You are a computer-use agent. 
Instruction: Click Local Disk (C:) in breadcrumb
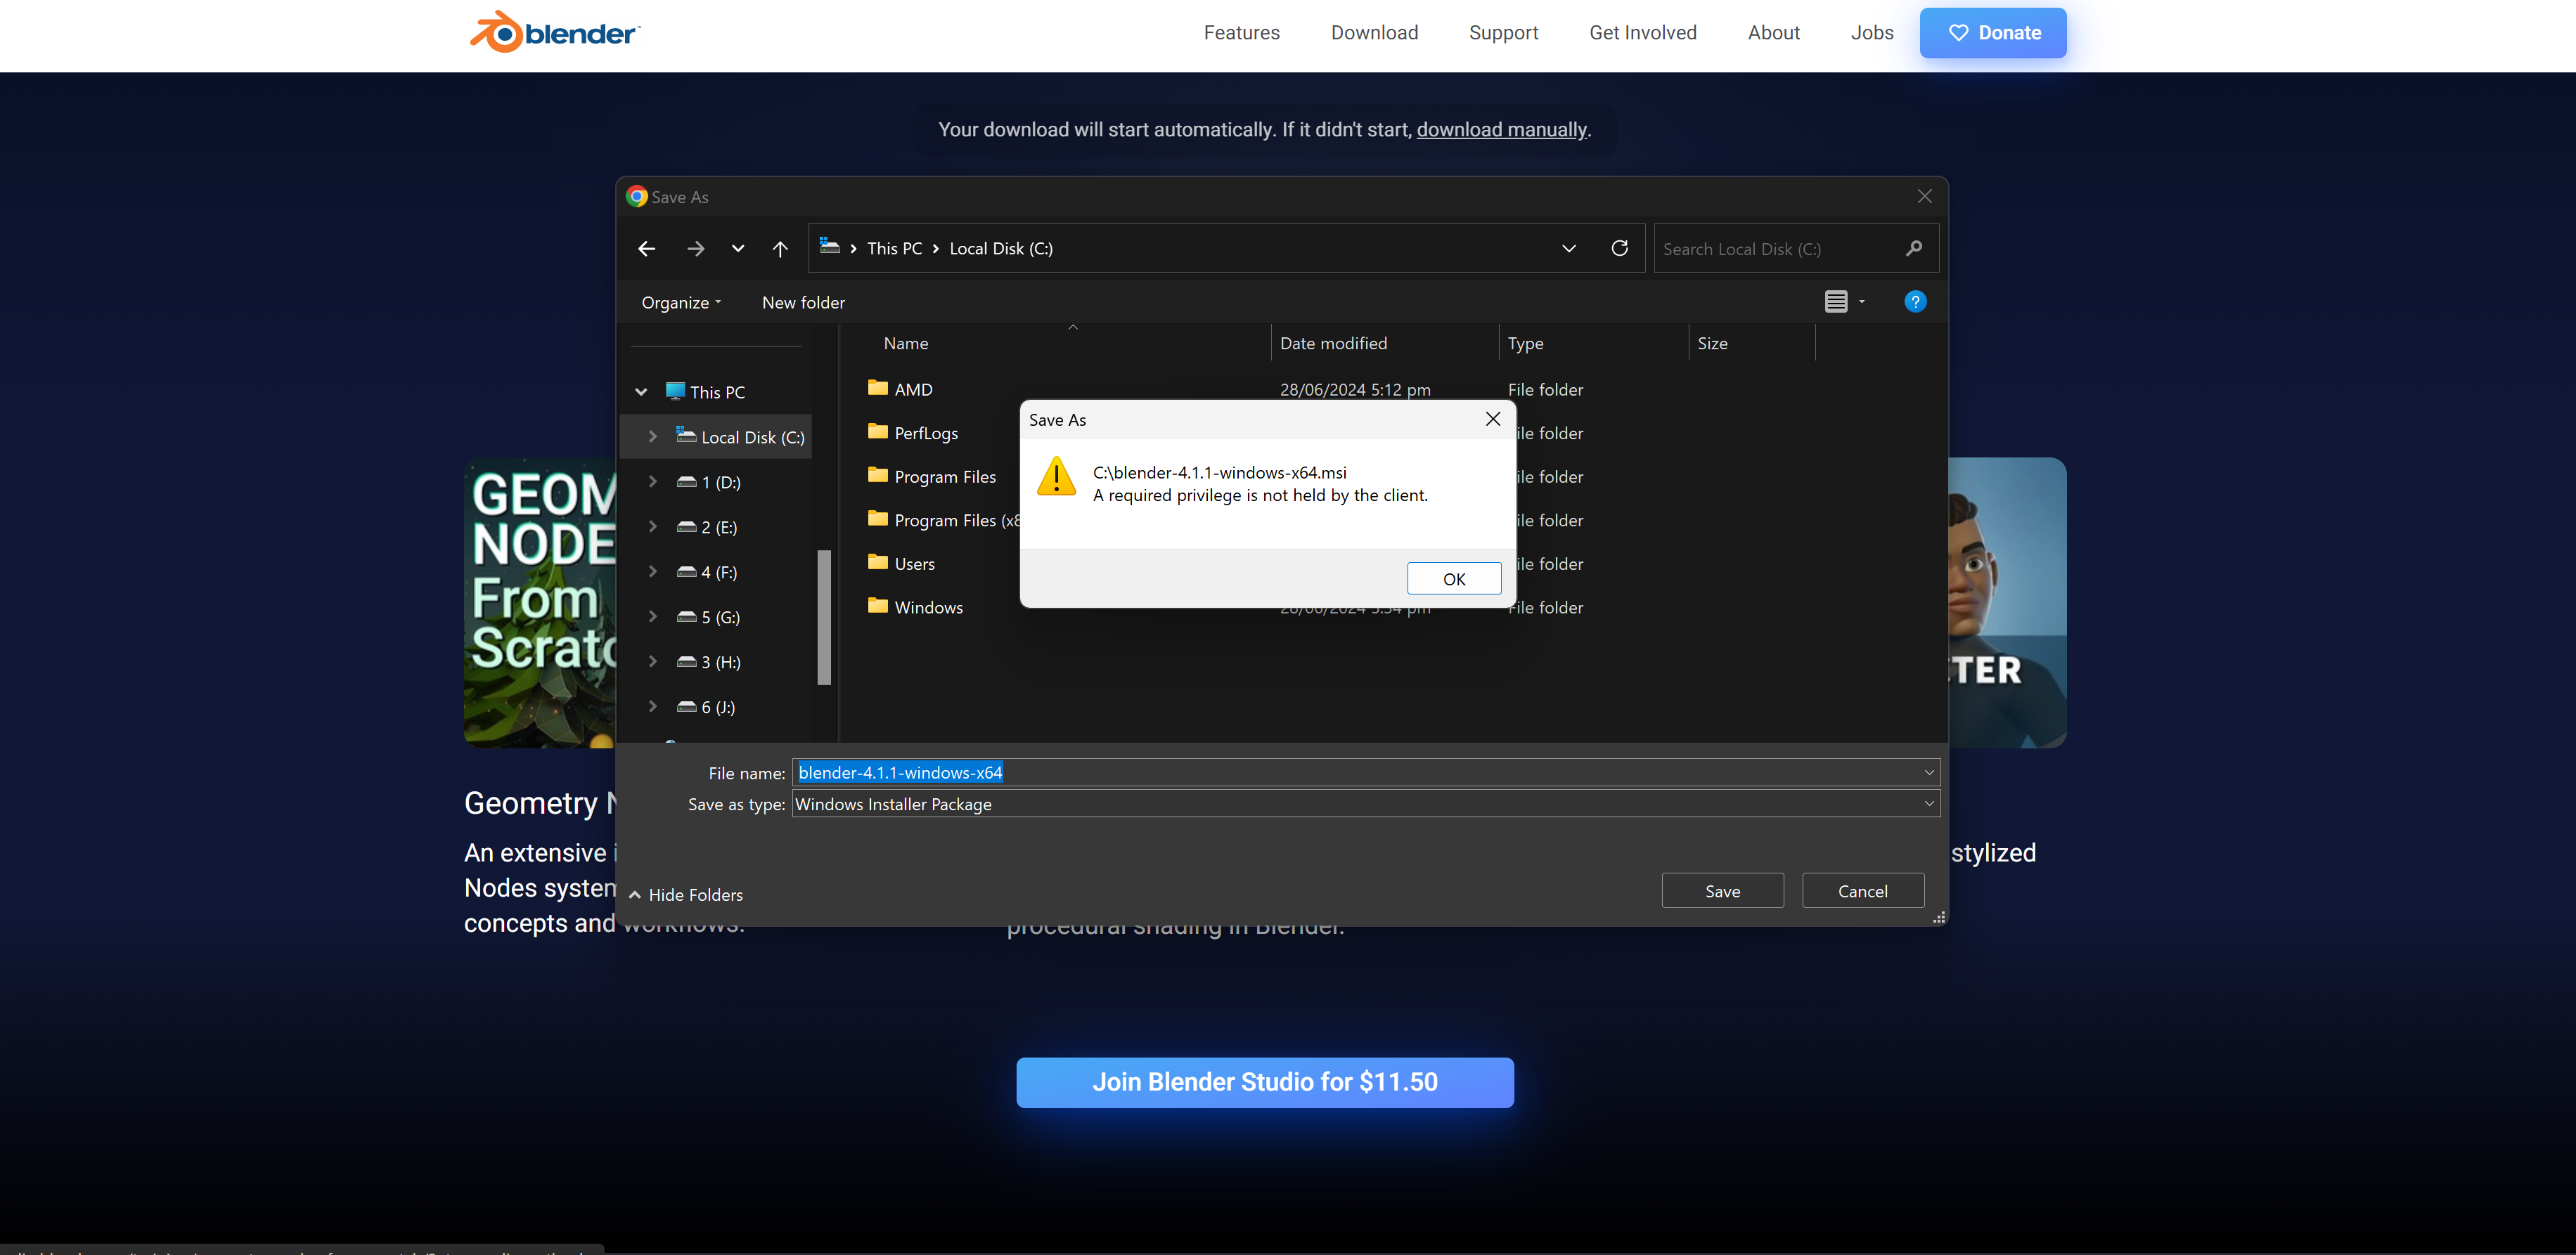tap(1001, 249)
